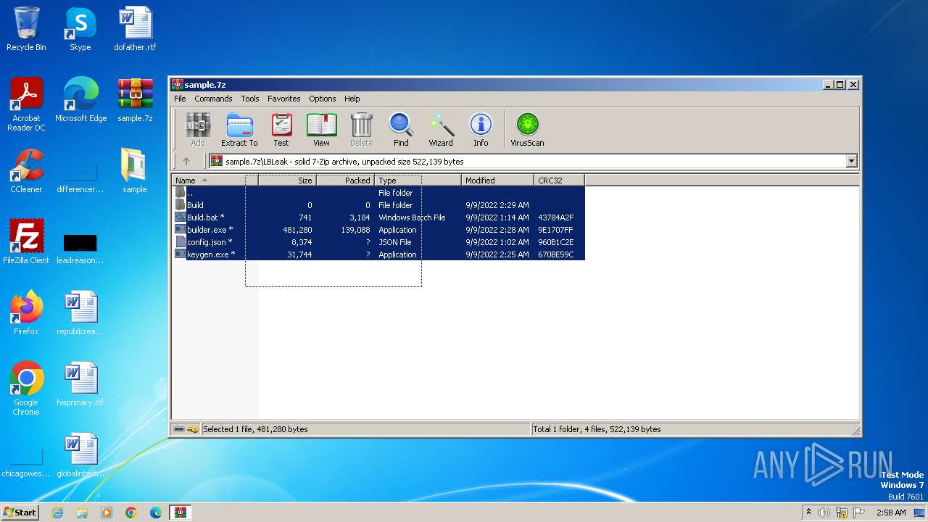Screen dimensions: 928x522
Task: Open the Options menu
Action: pyautogui.click(x=323, y=99)
